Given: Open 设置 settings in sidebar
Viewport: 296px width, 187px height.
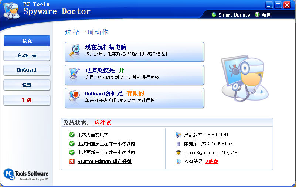Looking at the screenshot, I should pyautogui.click(x=27, y=85).
